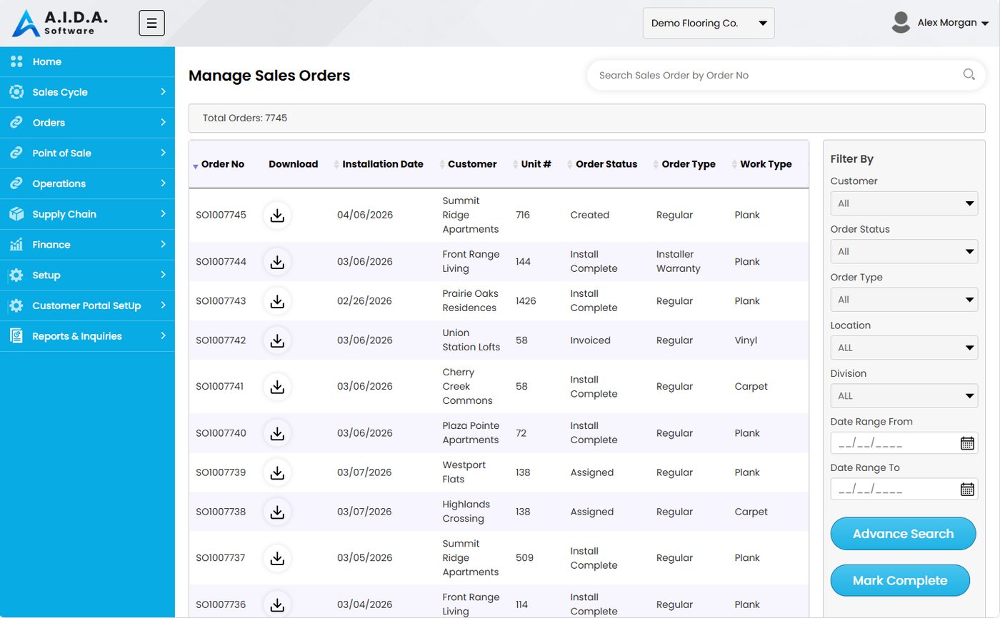This screenshot has width=1000, height=618.
Task: Click order number SO1007745
Action: [x=221, y=215]
